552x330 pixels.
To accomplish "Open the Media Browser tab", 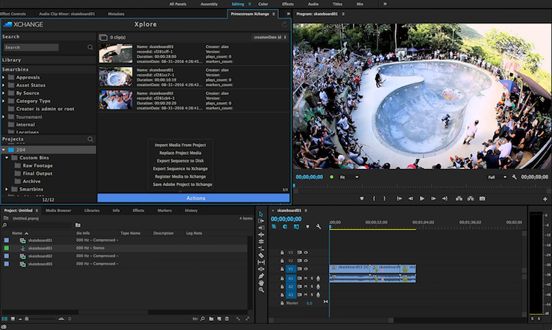I will pyautogui.click(x=58, y=211).
